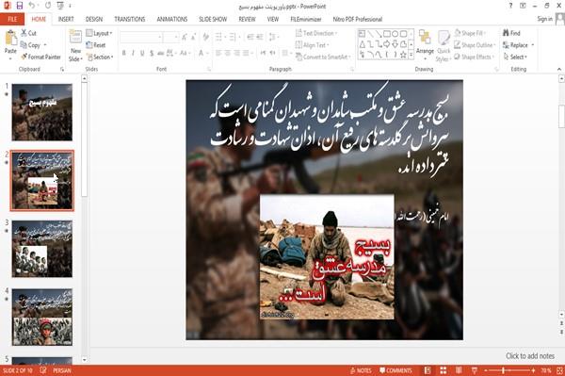This screenshot has width=565, height=376.
Task: Click Sign in link
Action: (544, 19)
